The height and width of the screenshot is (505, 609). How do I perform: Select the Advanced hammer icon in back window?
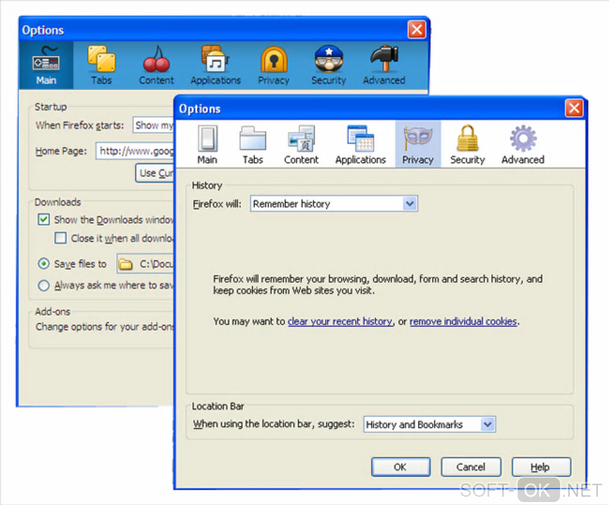click(x=384, y=58)
